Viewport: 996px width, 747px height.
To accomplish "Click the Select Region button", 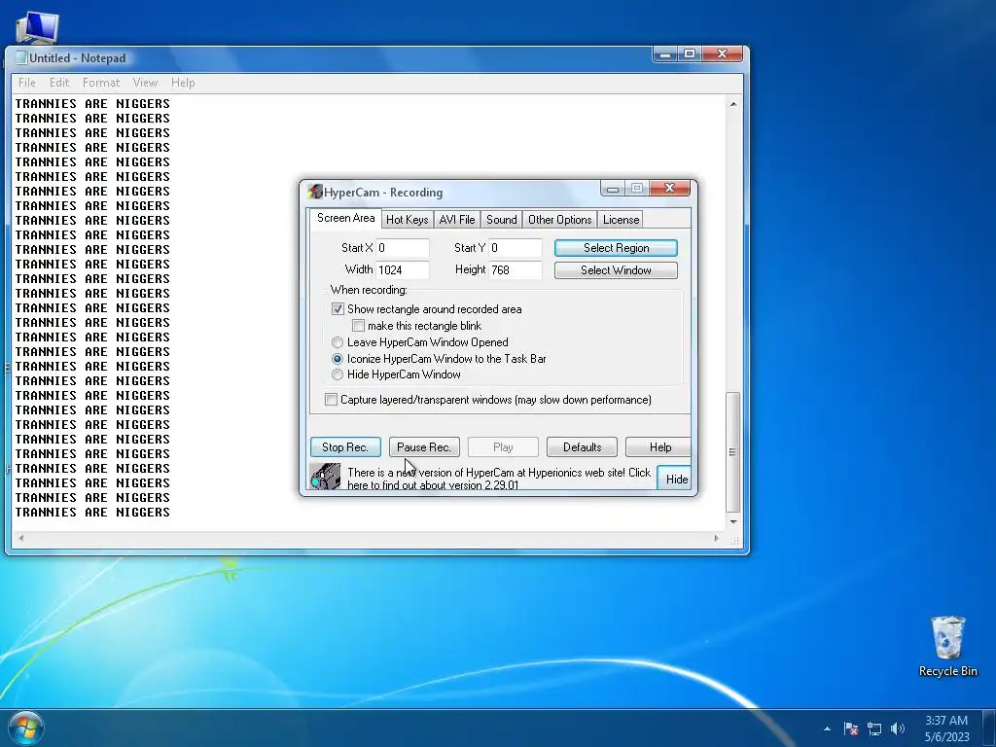I will [x=616, y=248].
